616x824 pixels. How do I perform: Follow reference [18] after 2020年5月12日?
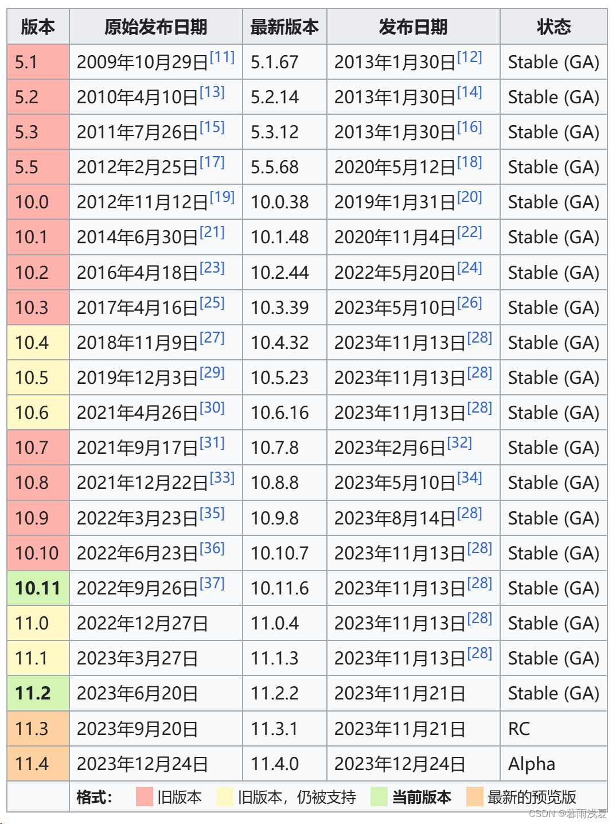pyautogui.click(x=470, y=162)
